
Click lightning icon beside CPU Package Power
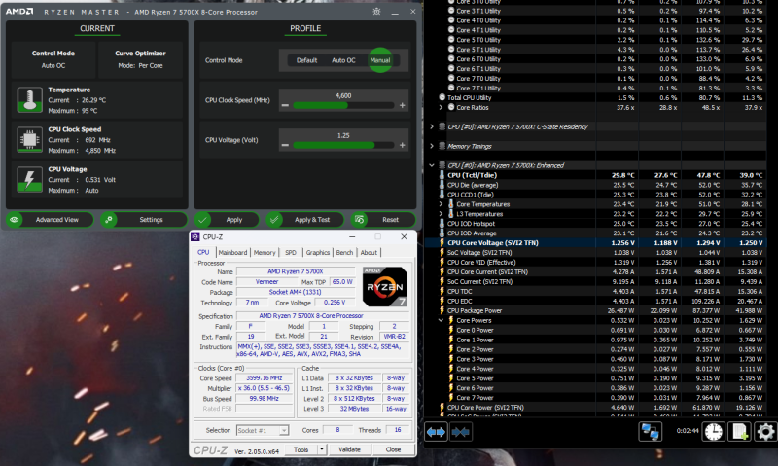[x=442, y=310]
